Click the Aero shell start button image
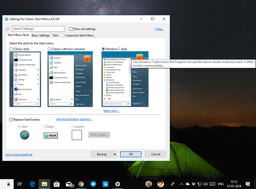Screen dimensions: 256x189 pos(25,135)
